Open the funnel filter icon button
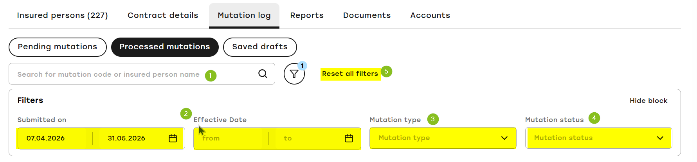This screenshot has height=162, width=697. pos(294,74)
